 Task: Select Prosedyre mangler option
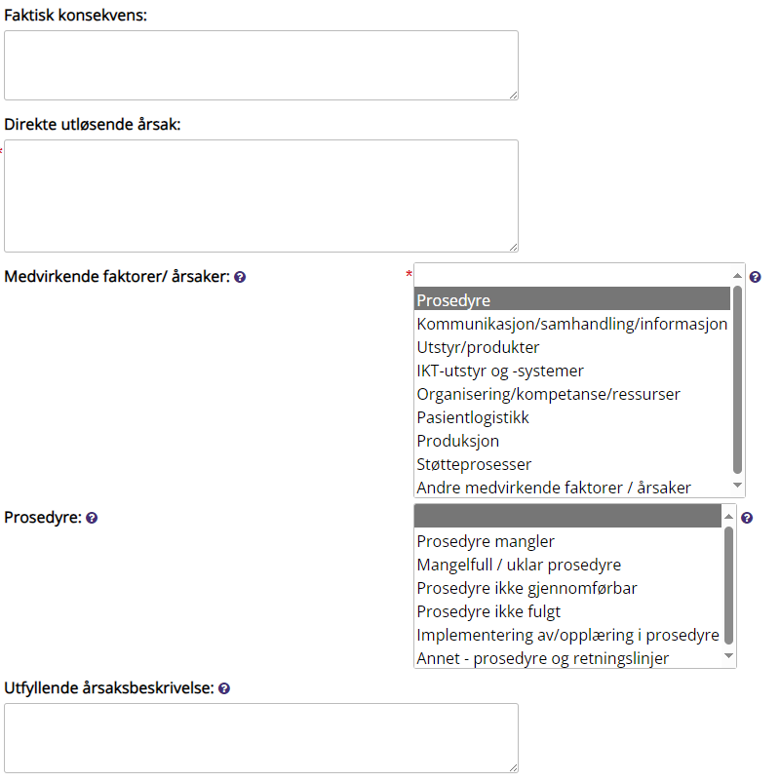486,541
